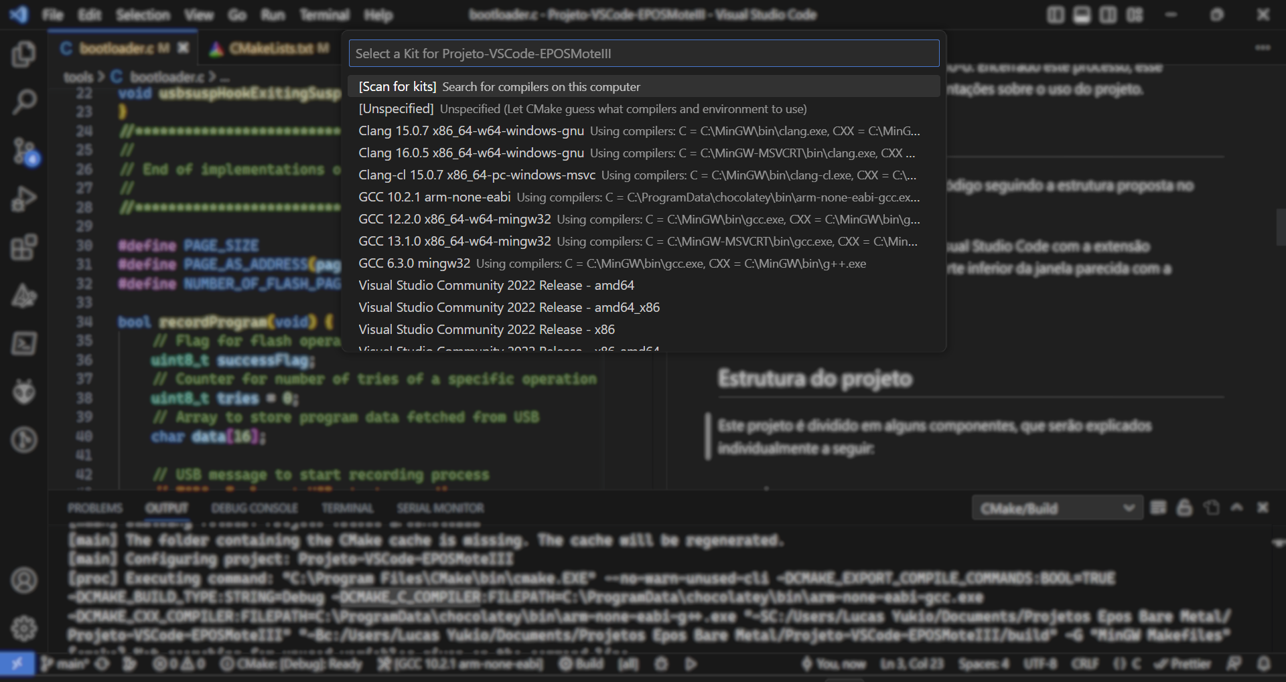This screenshot has width=1286, height=682.
Task: Close the bootloader.c editor tab
Action: click(184, 48)
